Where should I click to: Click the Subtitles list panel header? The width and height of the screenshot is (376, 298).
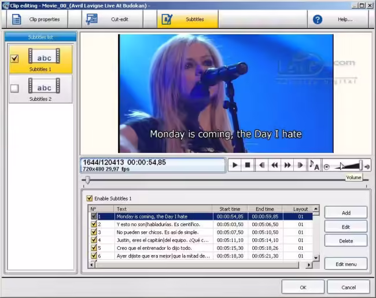[40, 37]
